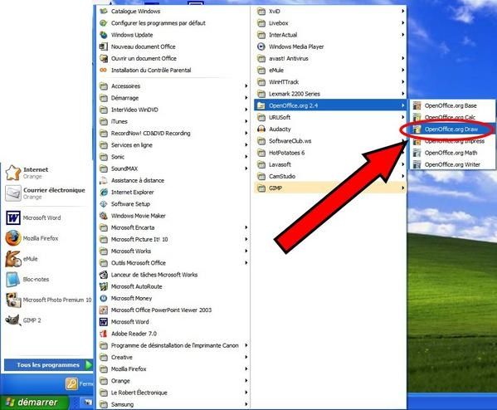The height and width of the screenshot is (410, 497).
Task: Click OpenOffice.org Base icon
Action: point(417,105)
